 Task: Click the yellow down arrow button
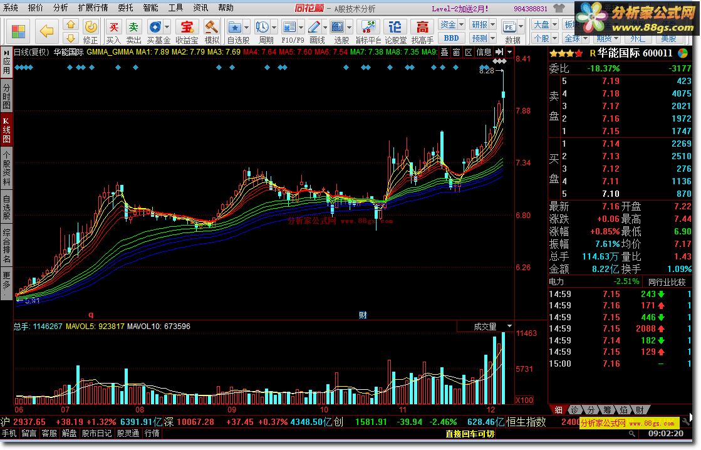[x=71, y=38]
